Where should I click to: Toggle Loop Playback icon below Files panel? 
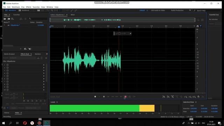[x=25, y=49]
